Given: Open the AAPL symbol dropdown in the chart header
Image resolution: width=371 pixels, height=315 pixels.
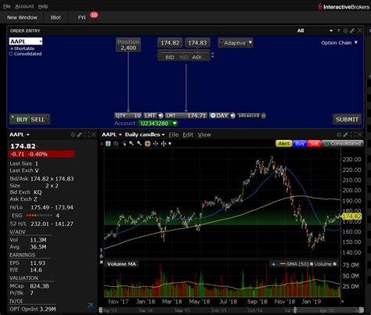Looking at the screenshot, I should tap(112, 134).
